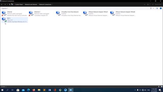The image size is (163, 92).
Task: Open the Help question mark icon
Action: (x=161, y=8)
